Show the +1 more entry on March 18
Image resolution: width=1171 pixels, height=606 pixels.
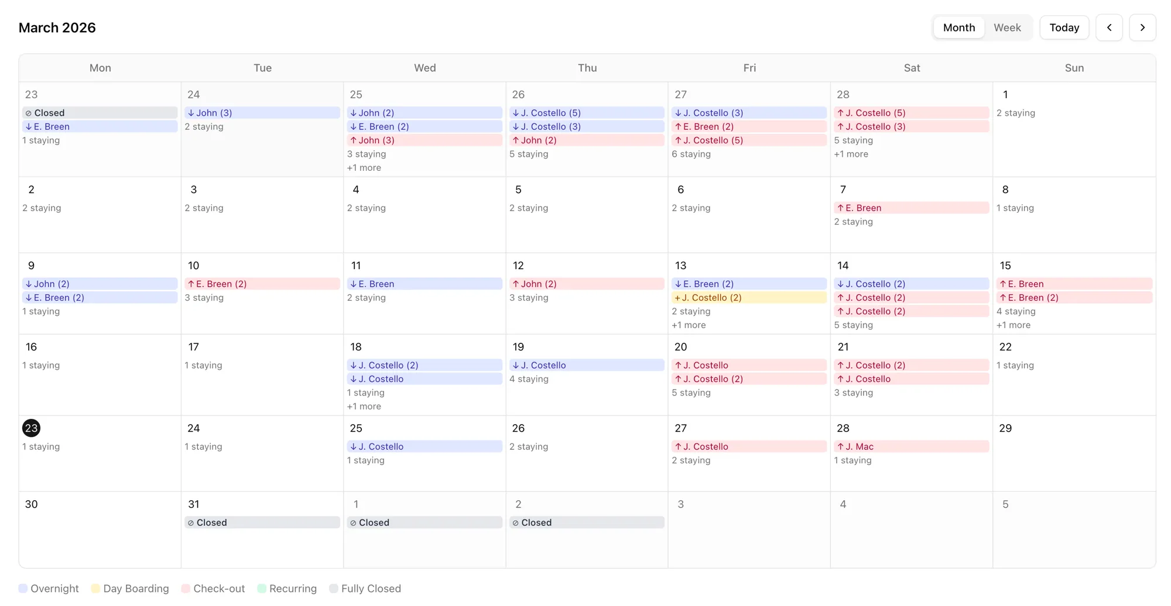pos(364,406)
